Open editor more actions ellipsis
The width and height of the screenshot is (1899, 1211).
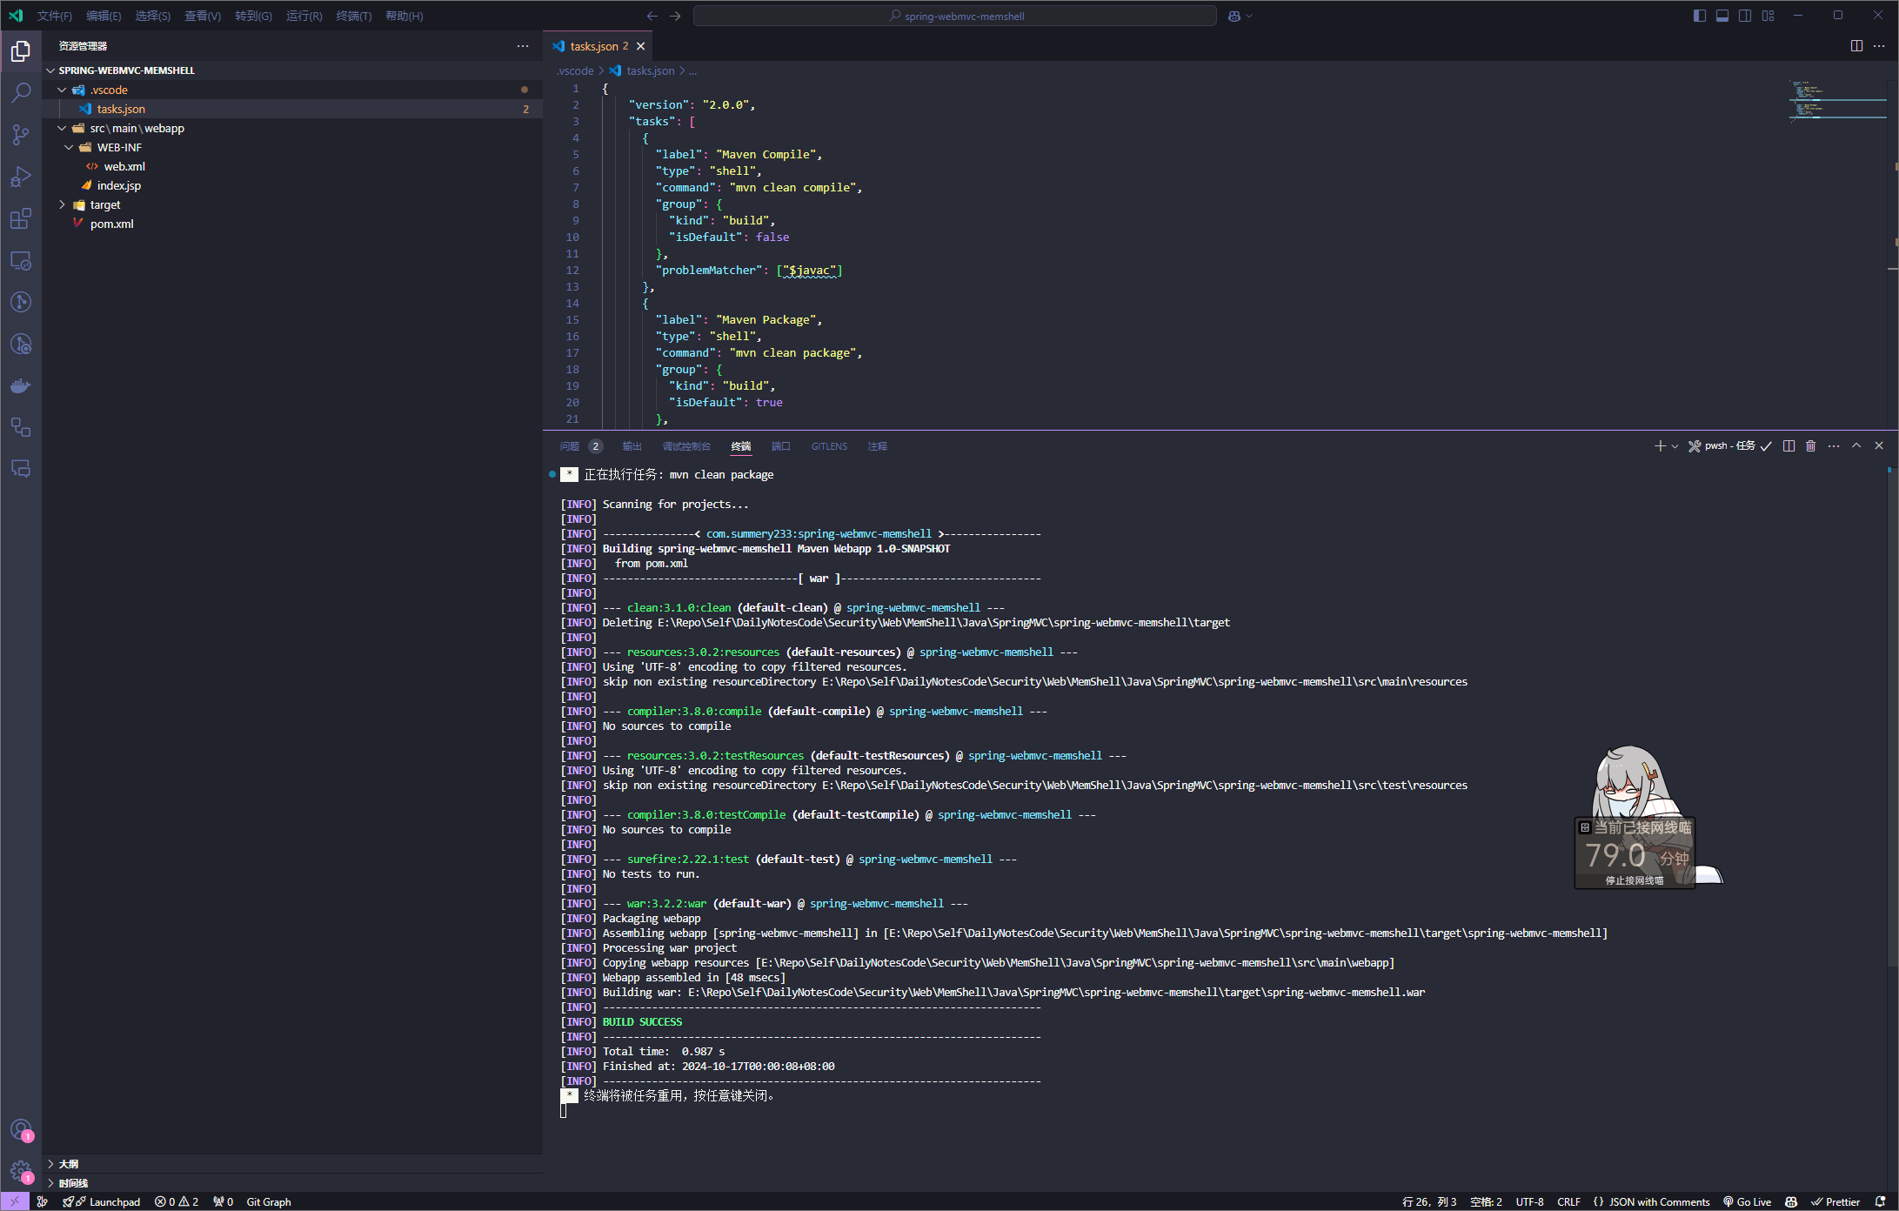point(1879,46)
